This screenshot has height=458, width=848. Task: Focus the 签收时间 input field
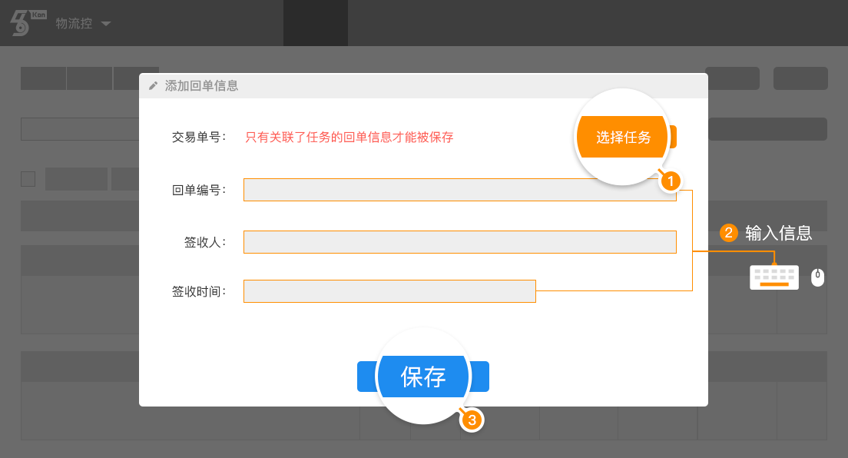[x=389, y=291]
